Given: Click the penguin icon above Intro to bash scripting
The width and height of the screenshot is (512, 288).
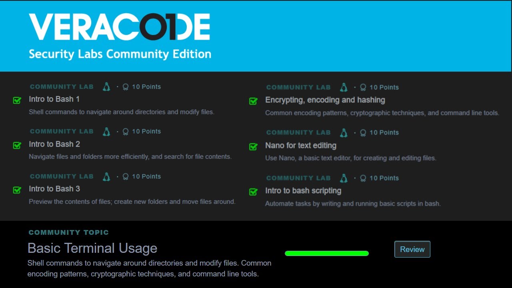Looking at the screenshot, I should 344,178.
